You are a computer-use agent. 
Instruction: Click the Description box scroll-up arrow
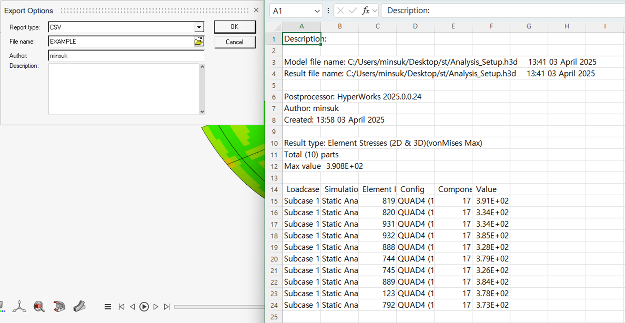202,67
